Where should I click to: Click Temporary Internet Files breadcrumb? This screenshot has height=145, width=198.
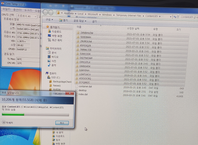(x=129, y=16)
